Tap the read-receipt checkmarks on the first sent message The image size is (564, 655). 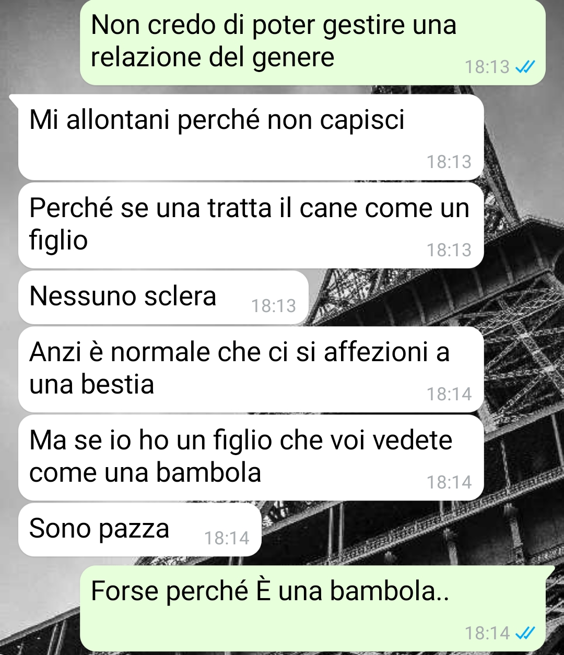click(x=525, y=67)
